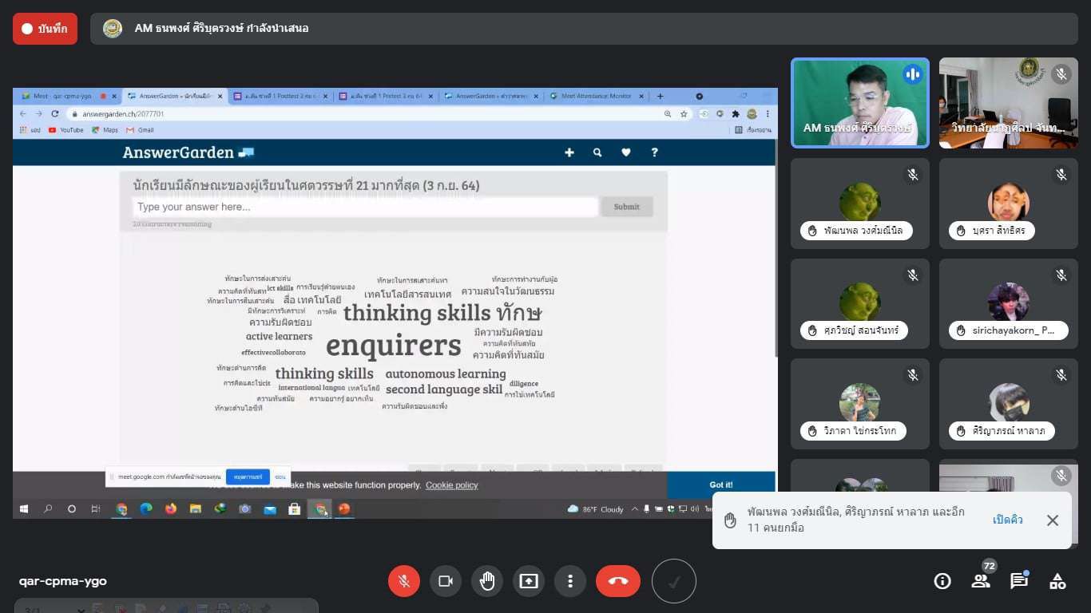This screenshot has width=1091, height=613.
Task: Click the เปิดคิว link in the notification
Action: tap(1008, 520)
